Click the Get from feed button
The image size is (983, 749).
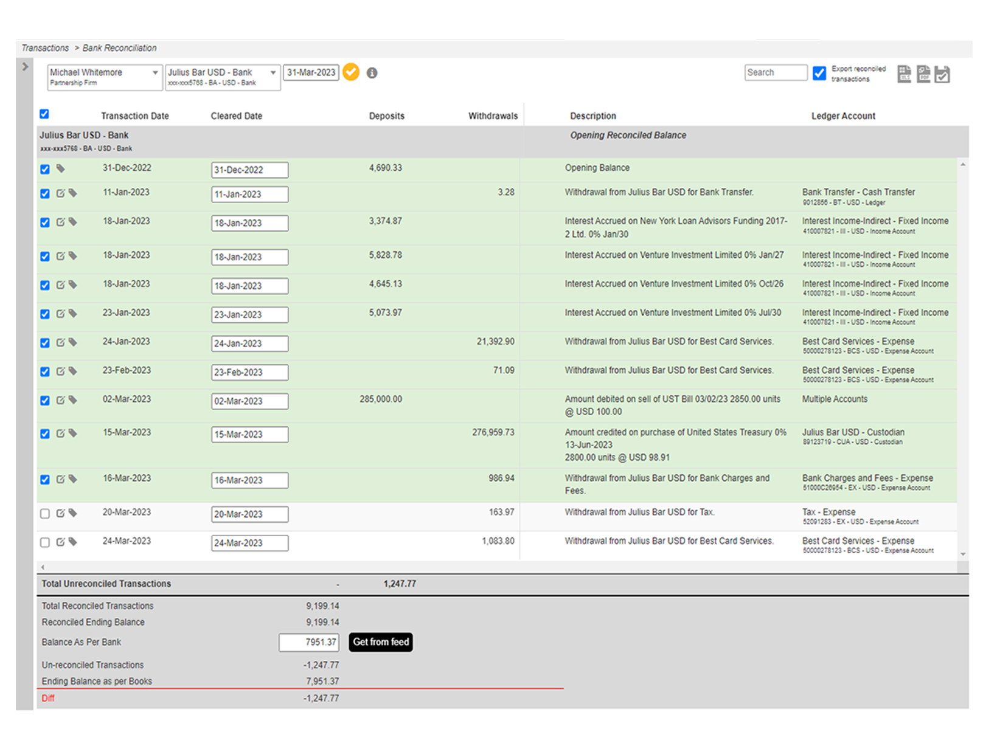[381, 642]
